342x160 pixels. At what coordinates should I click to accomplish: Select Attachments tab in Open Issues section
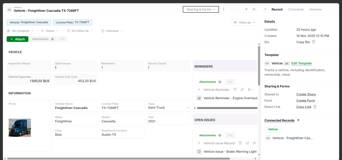coord(210,135)
